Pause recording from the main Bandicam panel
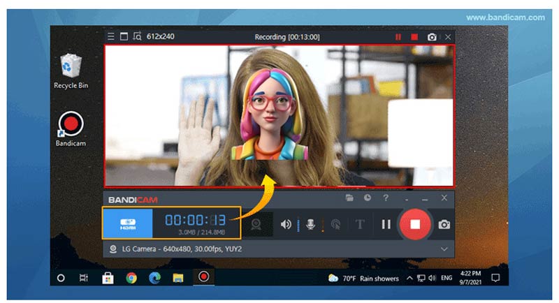This screenshot has width=559, height=303. coord(386,224)
